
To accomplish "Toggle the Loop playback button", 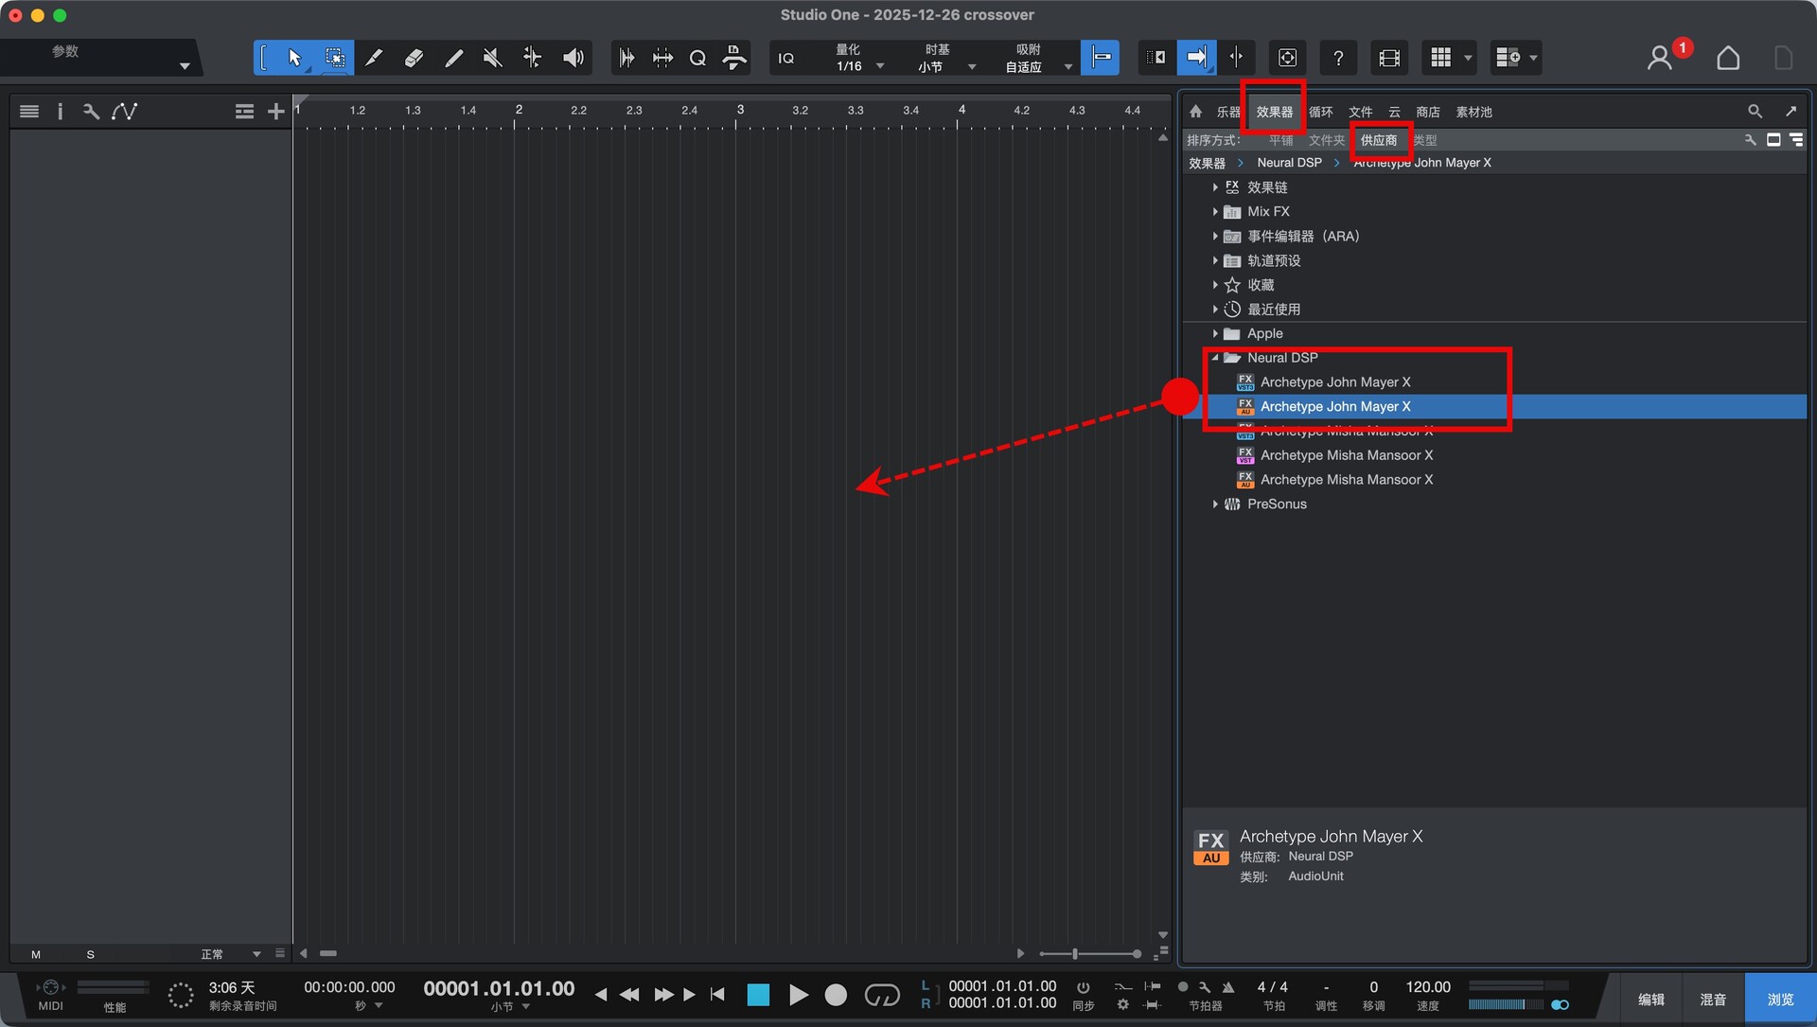I will click(x=881, y=995).
